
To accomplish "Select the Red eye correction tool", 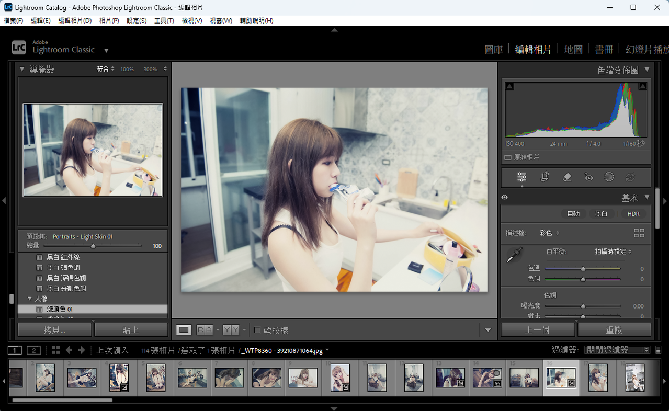I will (x=588, y=177).
